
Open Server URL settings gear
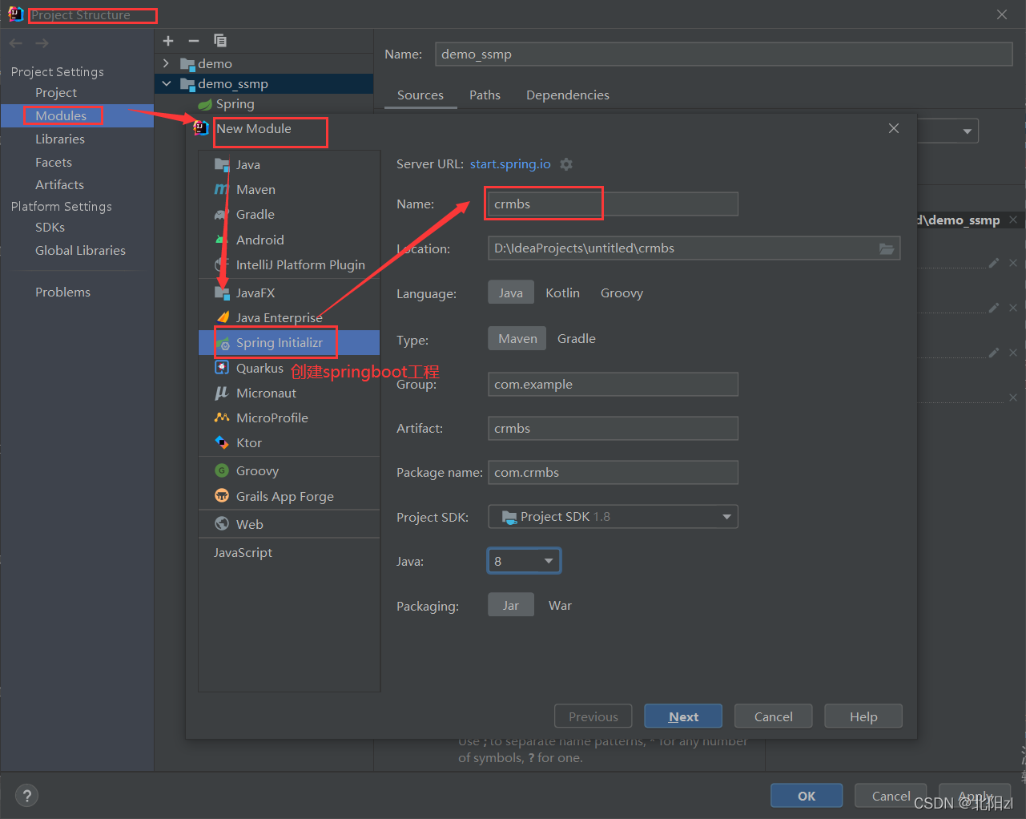(x=566, y=164)
